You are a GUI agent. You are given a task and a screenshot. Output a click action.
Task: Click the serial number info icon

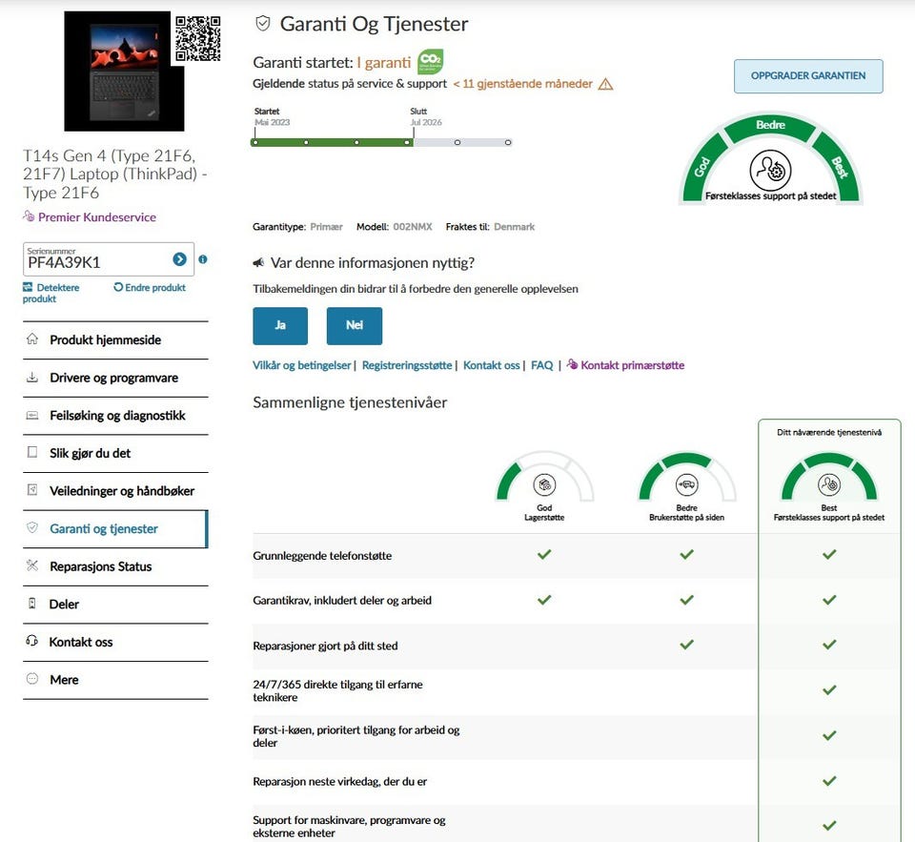click(202, 259)
